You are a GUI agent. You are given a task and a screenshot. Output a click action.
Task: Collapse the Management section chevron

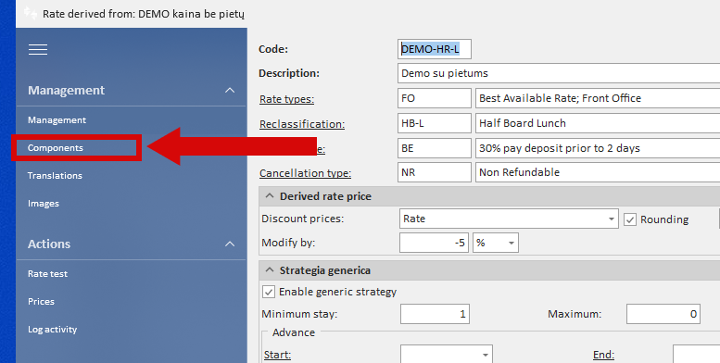pos(230,91)
